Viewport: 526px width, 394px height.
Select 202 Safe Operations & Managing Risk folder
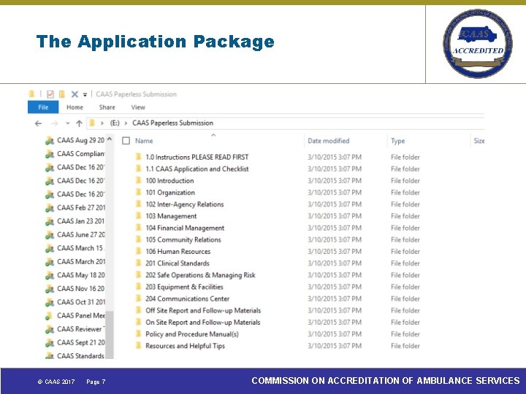tap(200, 275)
